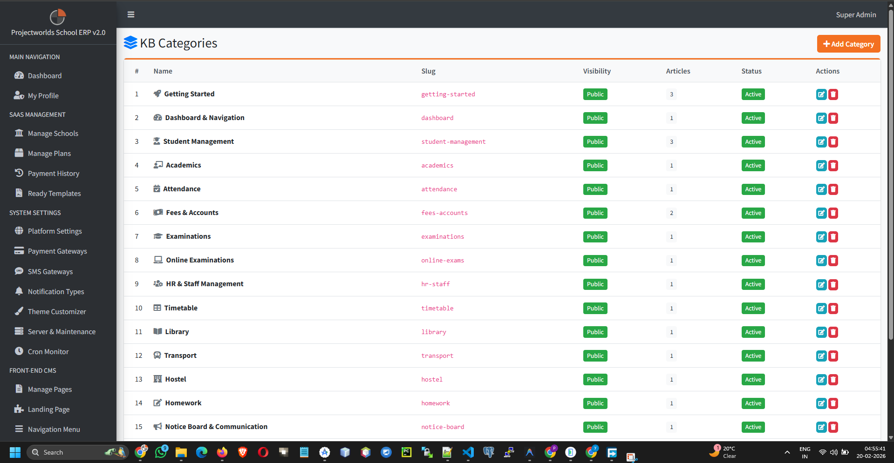Click the delete icon for Notice Board & Communication

(833, 427)
